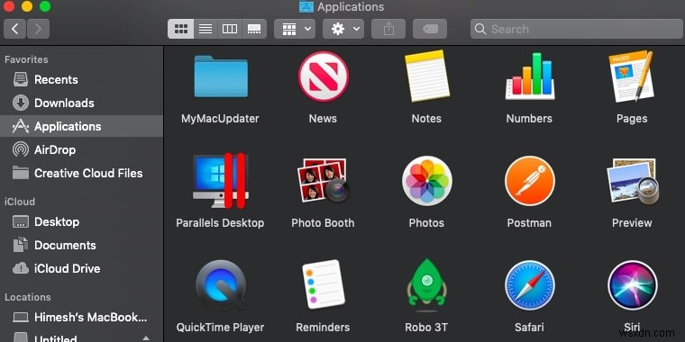Open Downloads in the sidebar
The image size is (685, 342).
[x=81, y=103]
